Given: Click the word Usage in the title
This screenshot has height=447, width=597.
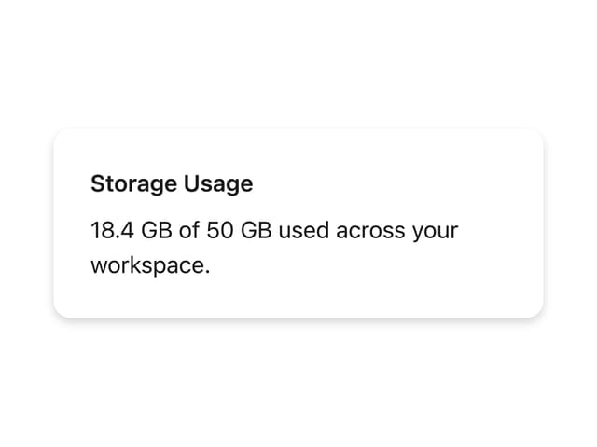Looking at the screenshot, I should pos(218,184).
